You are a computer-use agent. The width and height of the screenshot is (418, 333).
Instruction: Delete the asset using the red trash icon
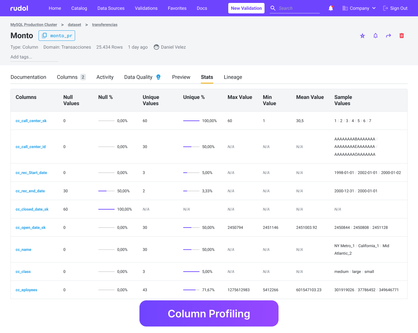pyautogui.click(x=401, y=36)
